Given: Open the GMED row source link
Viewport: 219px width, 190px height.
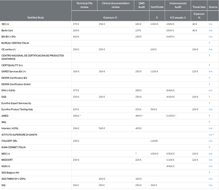Looking at the screenshot, I should (x=210, y=116).
